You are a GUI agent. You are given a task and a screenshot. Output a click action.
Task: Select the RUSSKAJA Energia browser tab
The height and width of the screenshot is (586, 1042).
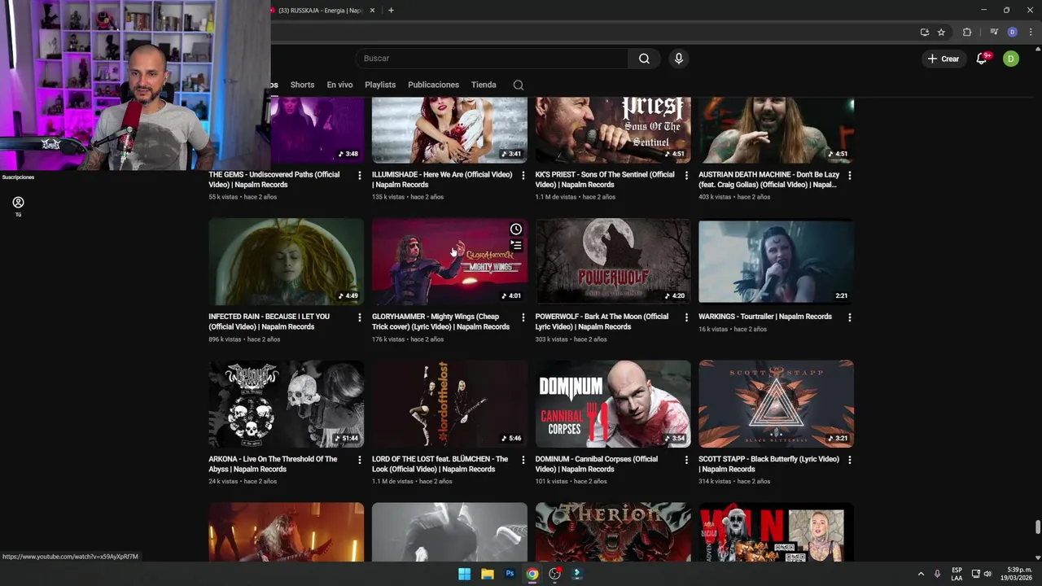click(x=320, y=11)
